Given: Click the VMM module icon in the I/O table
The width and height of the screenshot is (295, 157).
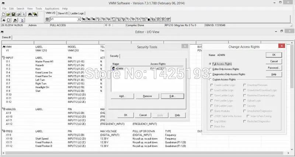Looking at the screenshot, I should (4, 47).
